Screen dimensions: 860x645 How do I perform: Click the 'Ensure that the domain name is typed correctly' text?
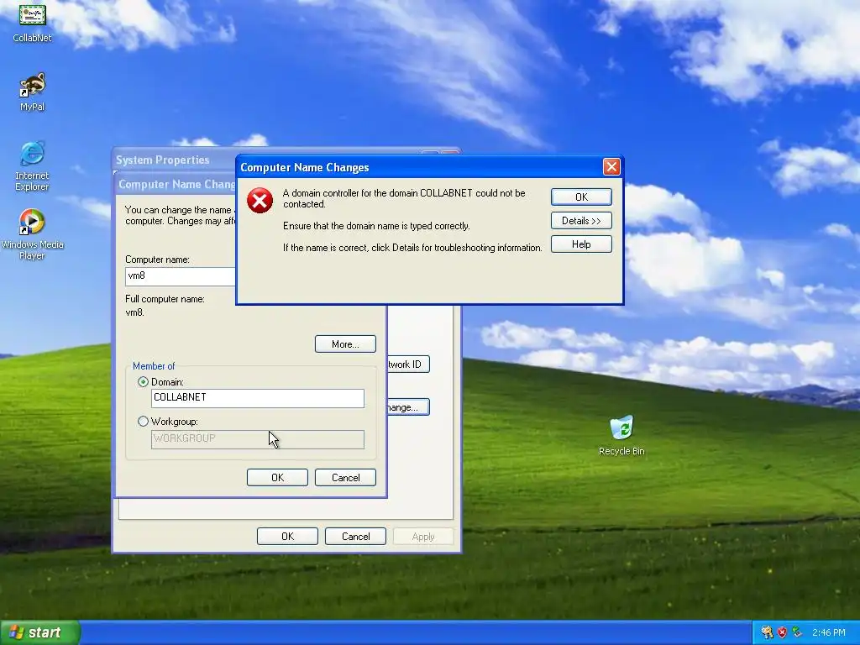376,225
